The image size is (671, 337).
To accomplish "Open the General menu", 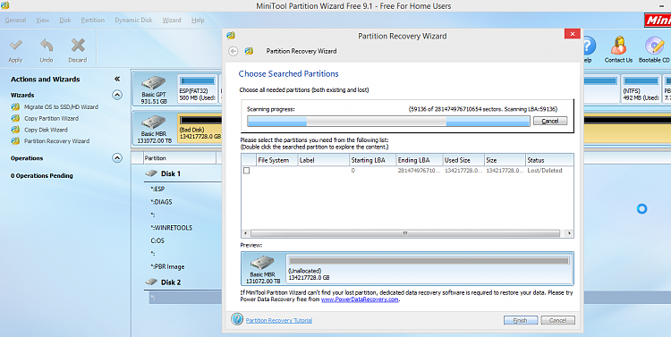I will pyautogui.click(x=15, y=20).
